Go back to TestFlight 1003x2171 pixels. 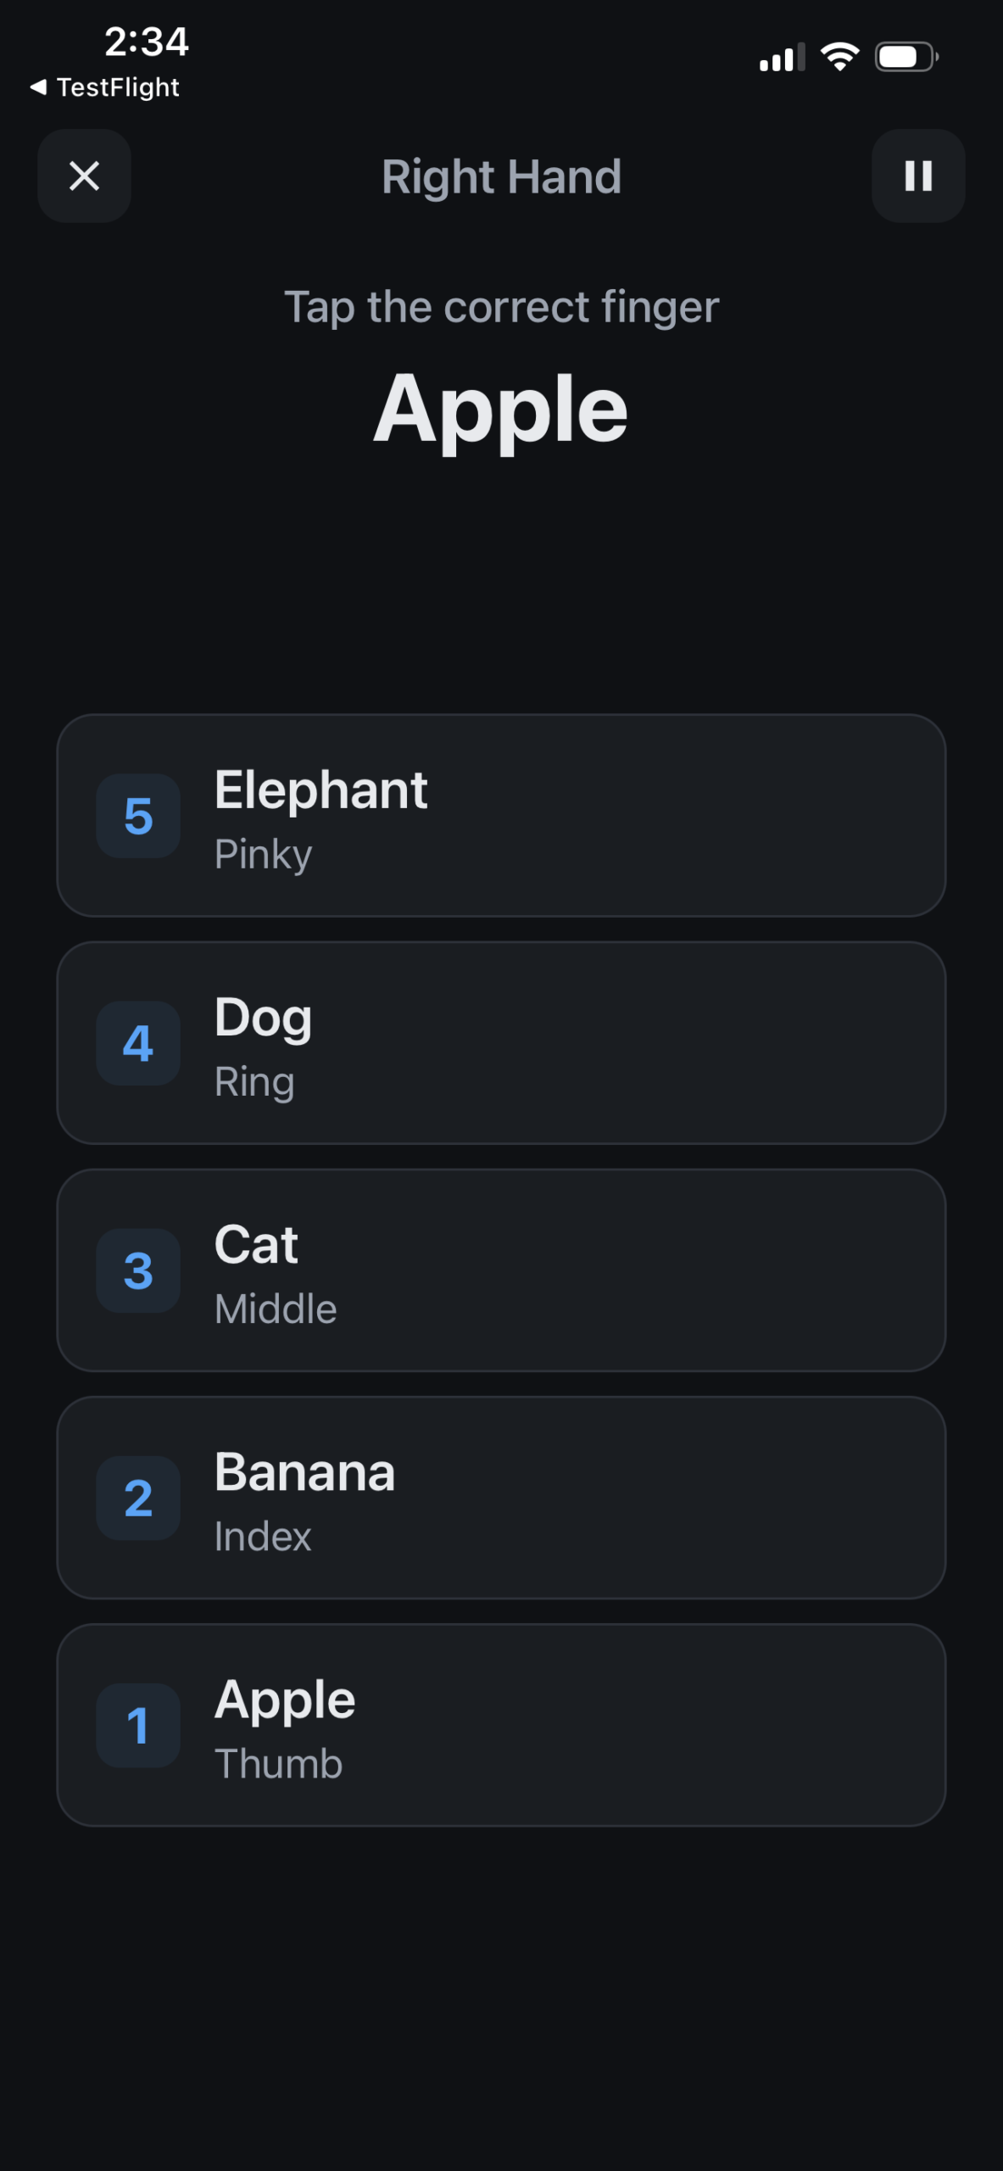point(105,87)
